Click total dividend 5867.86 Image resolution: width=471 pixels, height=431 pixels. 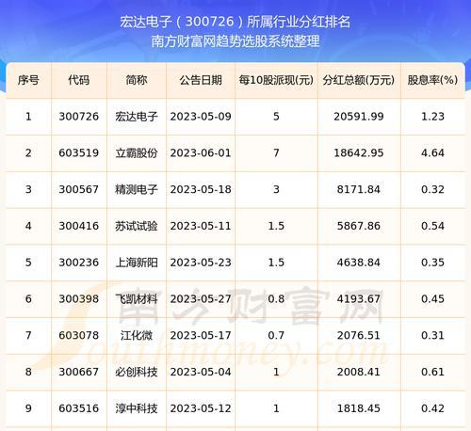(x=359, y=226)
